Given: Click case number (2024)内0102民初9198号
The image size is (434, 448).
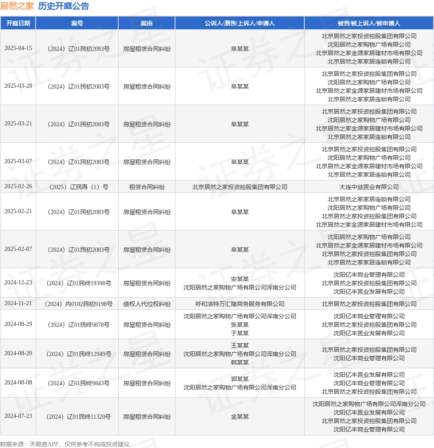Looking at the screenshot, I should point(78,304).
